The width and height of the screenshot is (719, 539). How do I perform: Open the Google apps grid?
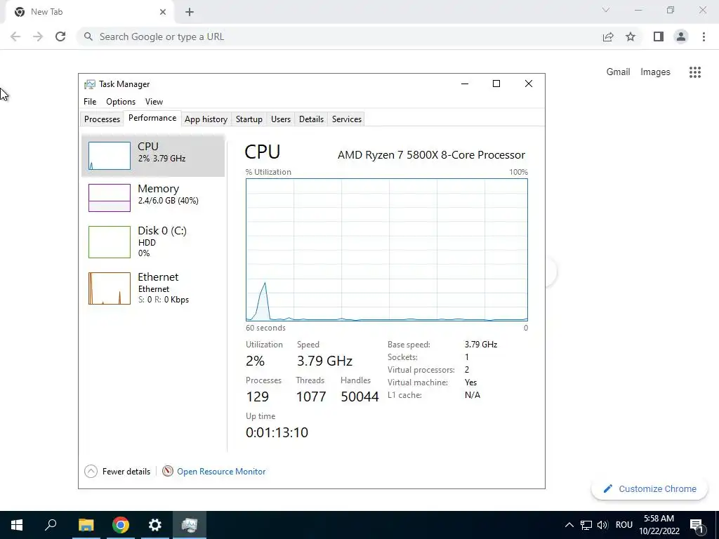click(695, 72)
